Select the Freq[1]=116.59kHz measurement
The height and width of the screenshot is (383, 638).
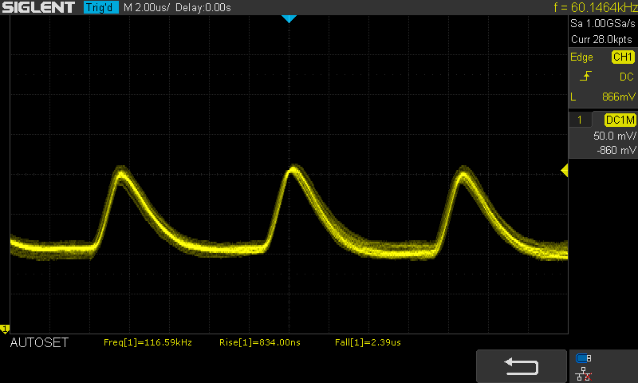pos(148,342)
